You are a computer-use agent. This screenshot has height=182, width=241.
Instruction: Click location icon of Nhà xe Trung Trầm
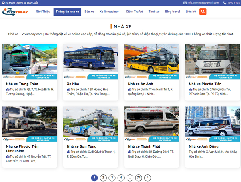pyautogui.click(x=8, y=89)
